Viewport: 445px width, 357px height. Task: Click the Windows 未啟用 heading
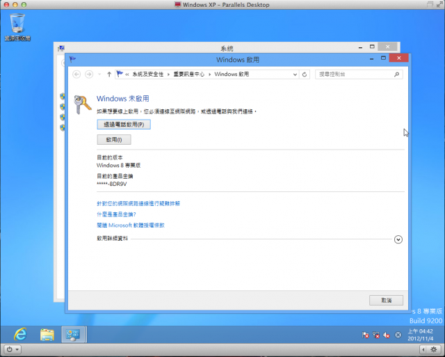pos(123,99)
